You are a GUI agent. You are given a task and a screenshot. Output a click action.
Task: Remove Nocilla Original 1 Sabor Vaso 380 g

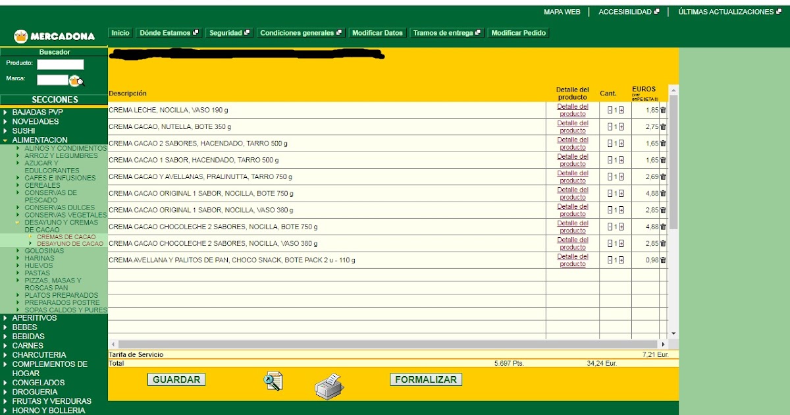[663, 209]
